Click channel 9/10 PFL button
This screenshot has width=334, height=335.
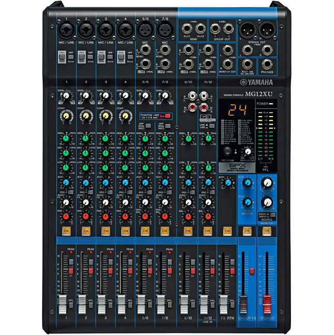click(x=193, y=305)
